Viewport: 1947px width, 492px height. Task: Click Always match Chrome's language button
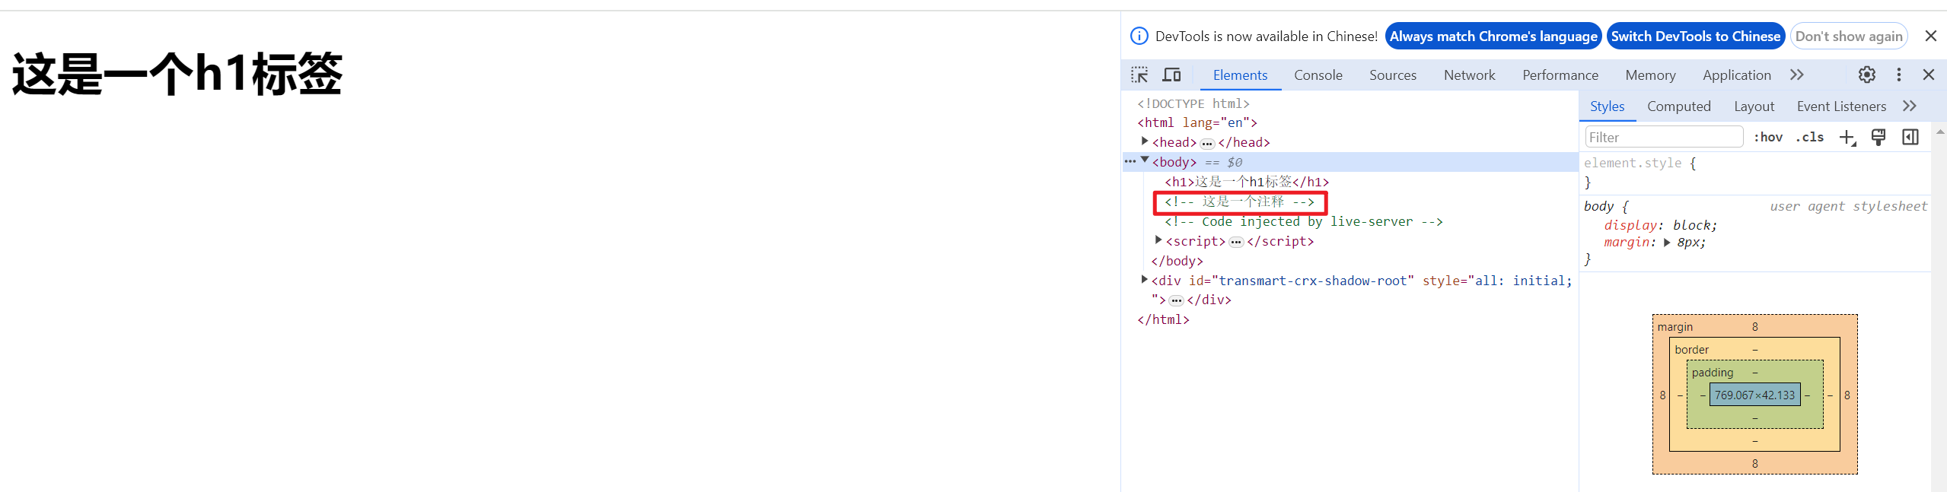1493,36
